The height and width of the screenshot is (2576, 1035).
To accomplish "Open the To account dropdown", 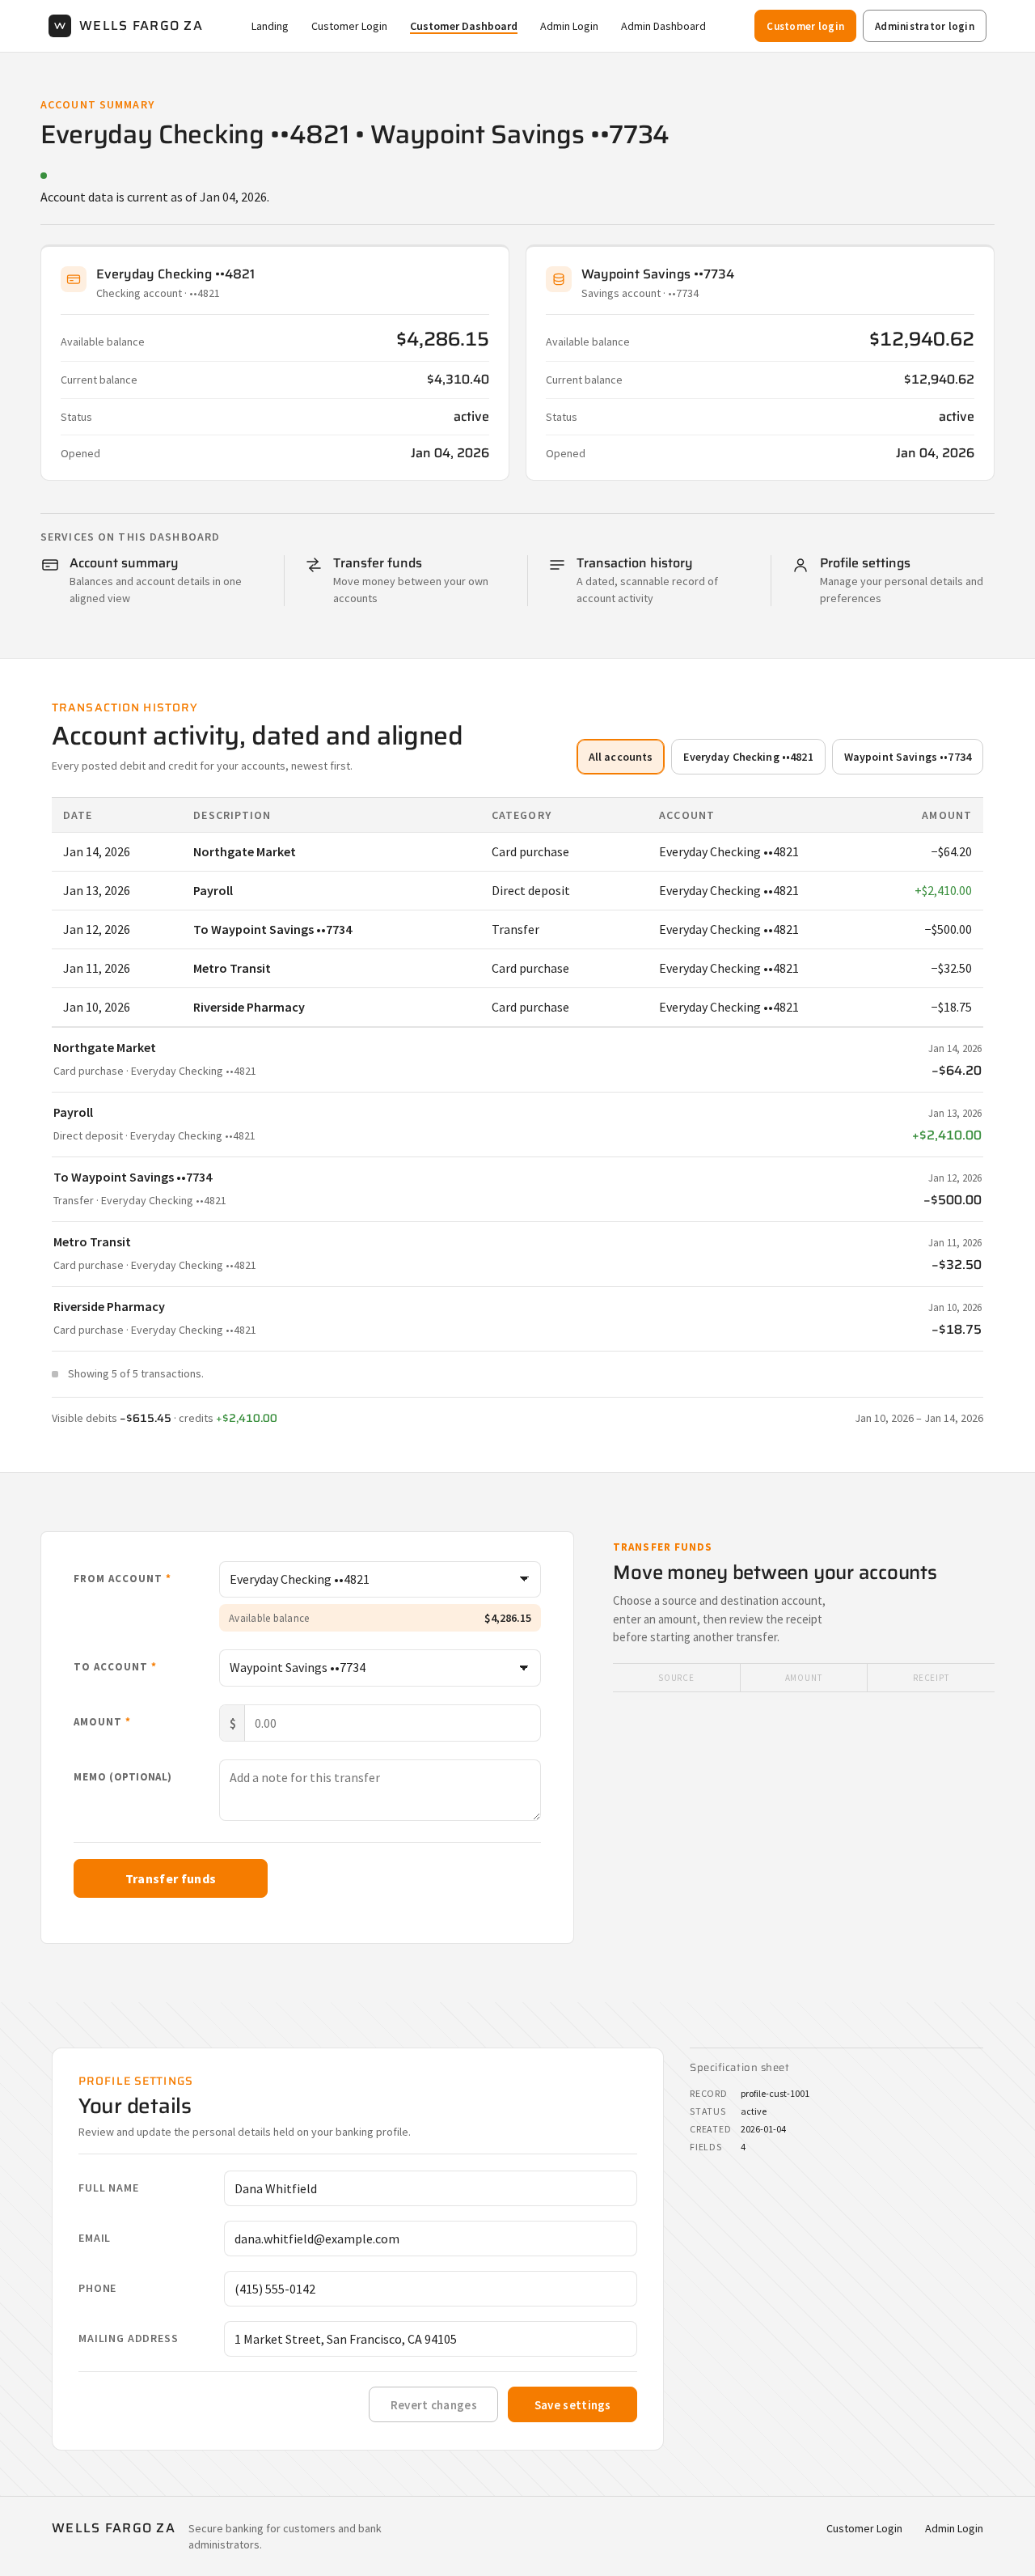I will (x=379, y=1667).
